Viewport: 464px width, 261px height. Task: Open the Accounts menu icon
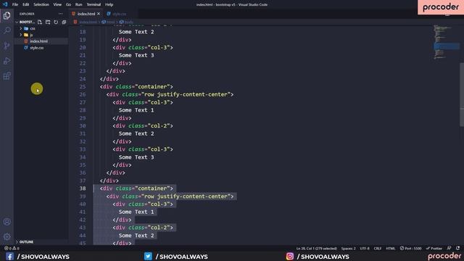(7, 222)
